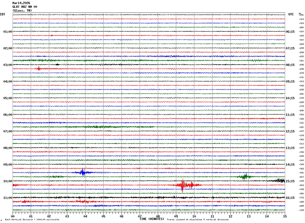The height and width of the screenshot is (223, 305).
Task: Click the DC offset value -339
Action: click(301, 135)
